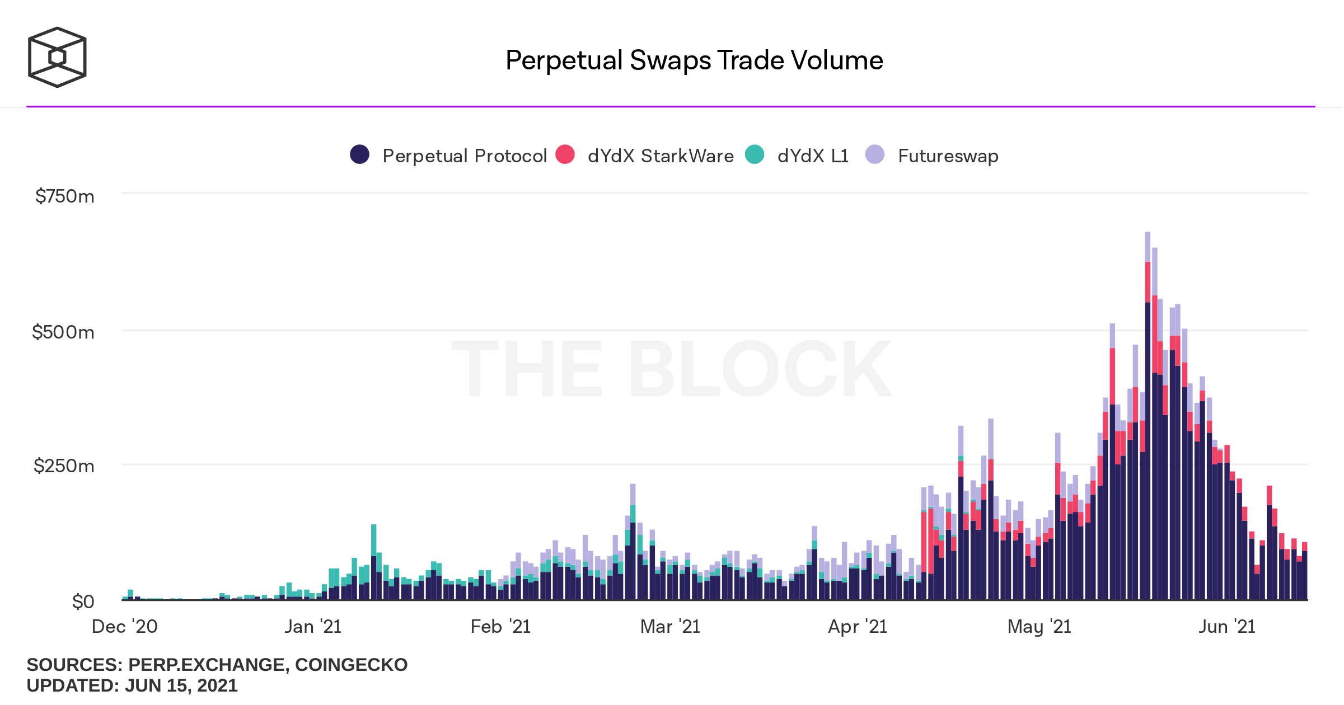1344x705 pixels.
Task: Select the May '21 x-axis label
Action: (x=1039, y=627)
